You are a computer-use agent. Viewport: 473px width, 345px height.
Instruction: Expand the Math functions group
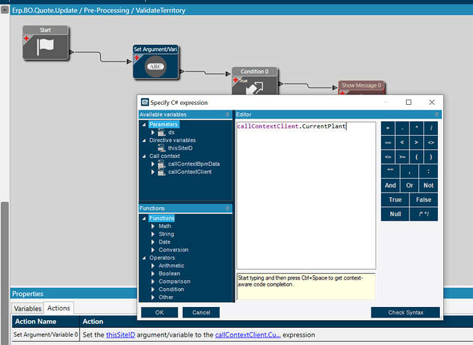(153, 226)
